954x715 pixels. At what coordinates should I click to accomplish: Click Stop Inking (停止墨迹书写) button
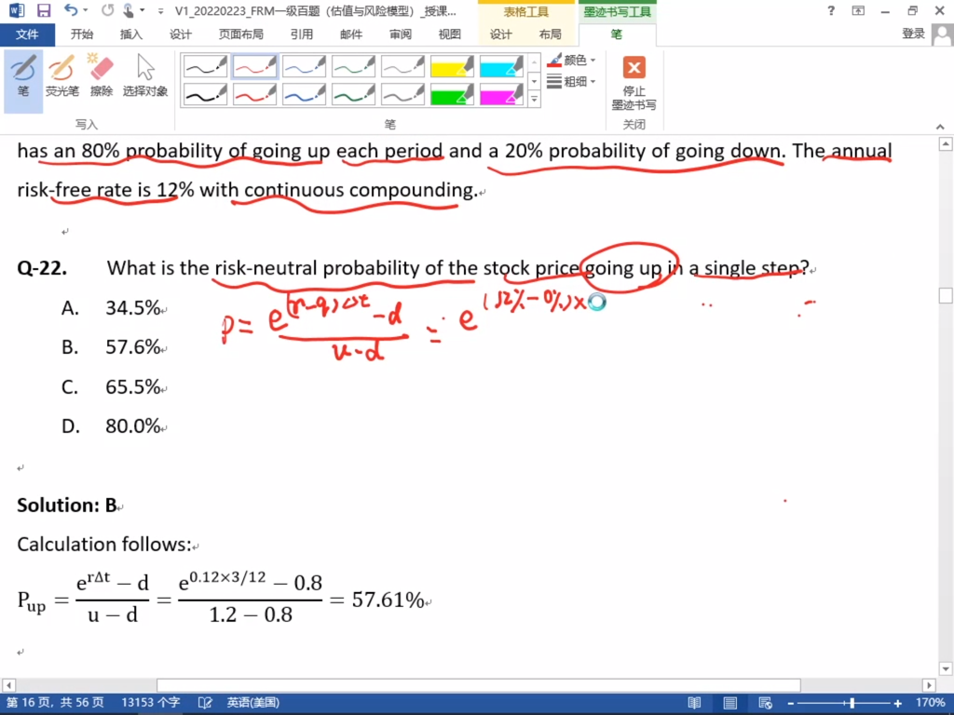[x=634, y=82]
